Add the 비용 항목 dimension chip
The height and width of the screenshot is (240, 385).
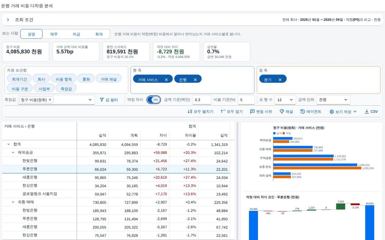(64, 78)
